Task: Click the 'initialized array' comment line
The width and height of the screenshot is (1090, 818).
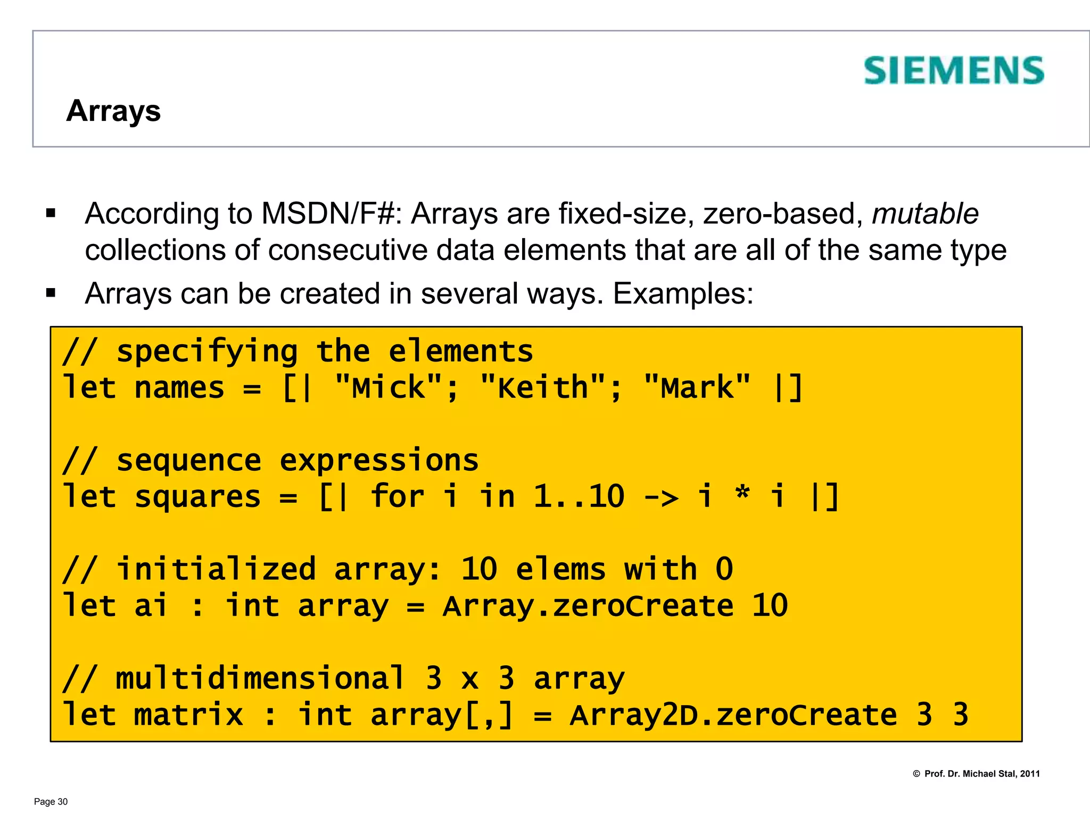Action: (397, 569)
